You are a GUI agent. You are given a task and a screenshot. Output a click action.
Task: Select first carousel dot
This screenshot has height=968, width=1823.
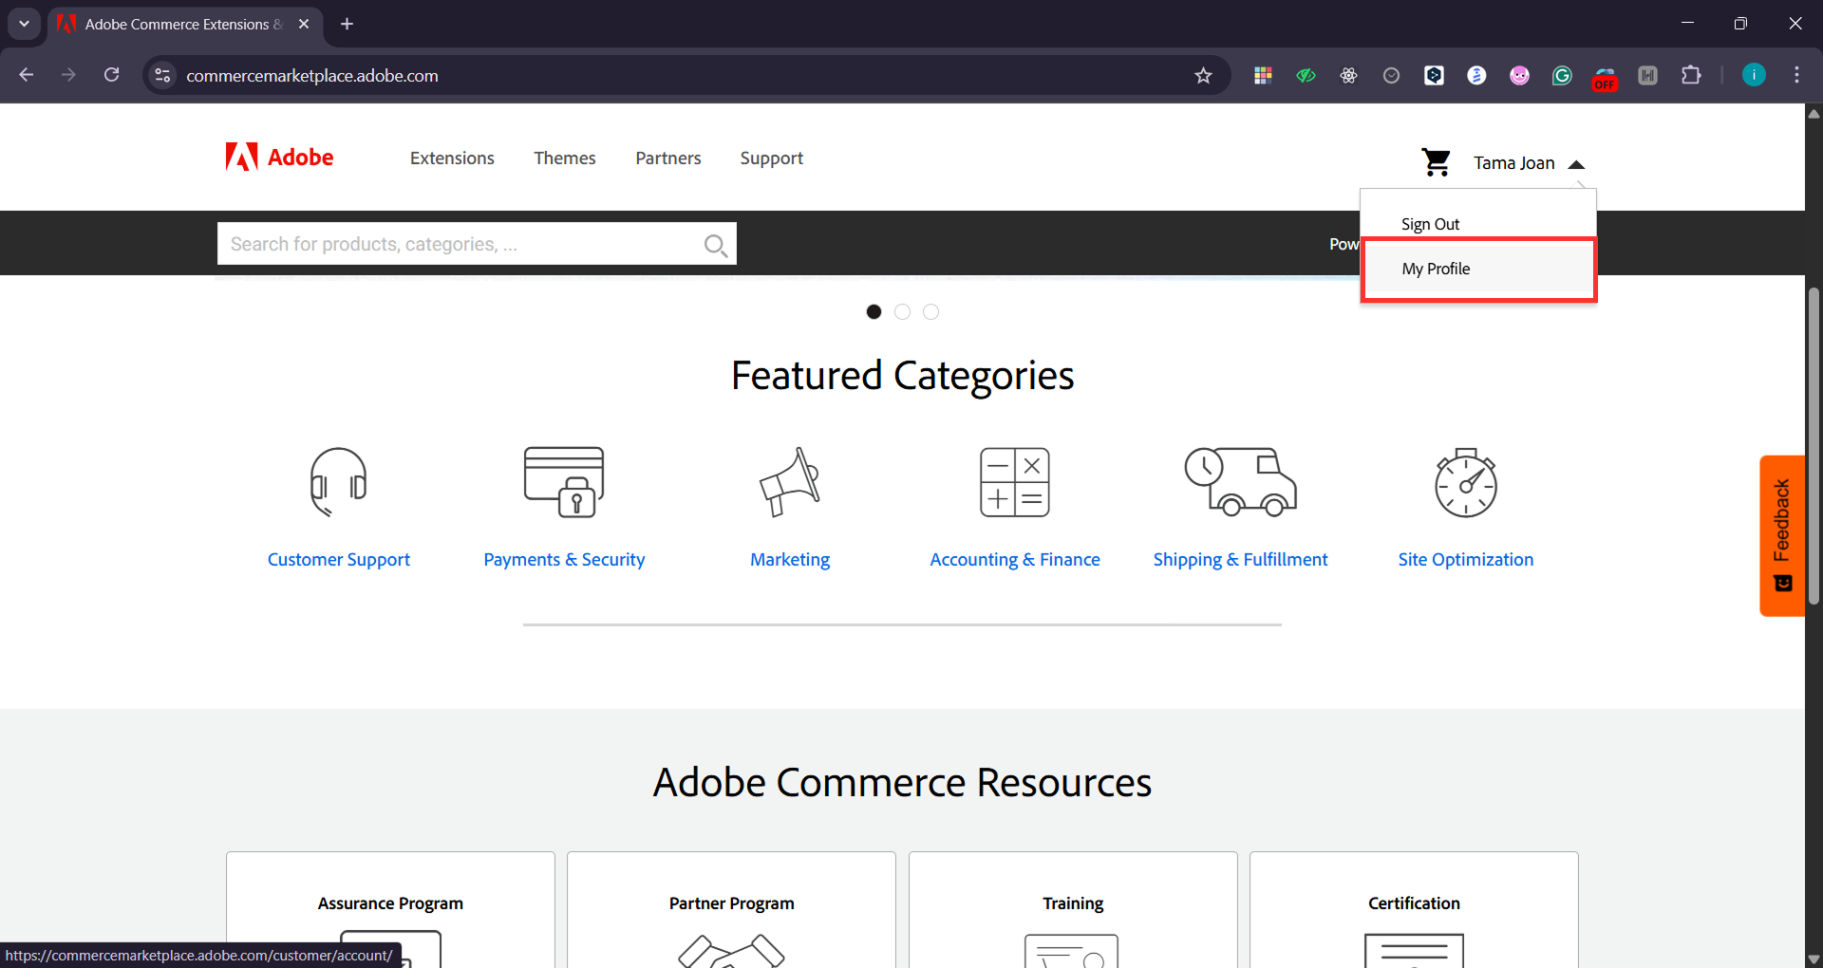[x=874, y=311]
